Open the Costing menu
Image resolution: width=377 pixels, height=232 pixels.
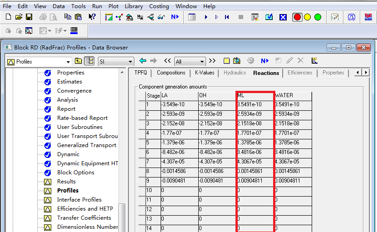click(159, 6)
